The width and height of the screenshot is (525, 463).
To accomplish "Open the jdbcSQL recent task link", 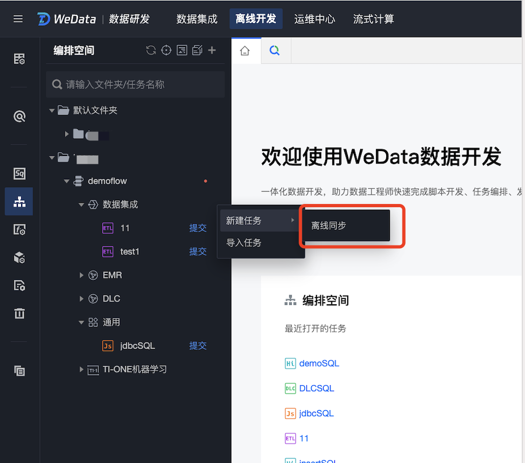I will [317, 413].
